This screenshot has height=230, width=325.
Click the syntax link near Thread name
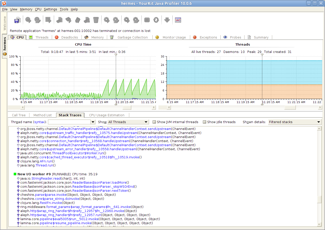pyautogui.click(x=40, y=122)
